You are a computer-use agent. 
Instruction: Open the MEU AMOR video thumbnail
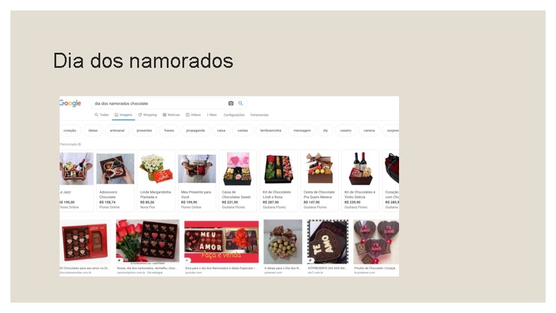click(x=222, y=242)
